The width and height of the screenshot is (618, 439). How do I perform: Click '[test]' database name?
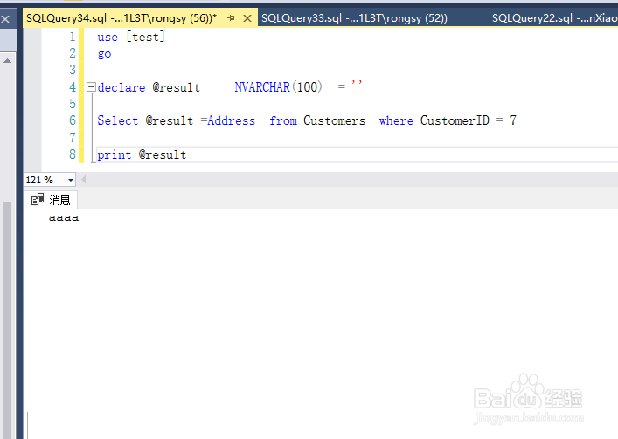click(x=145, y=37)
